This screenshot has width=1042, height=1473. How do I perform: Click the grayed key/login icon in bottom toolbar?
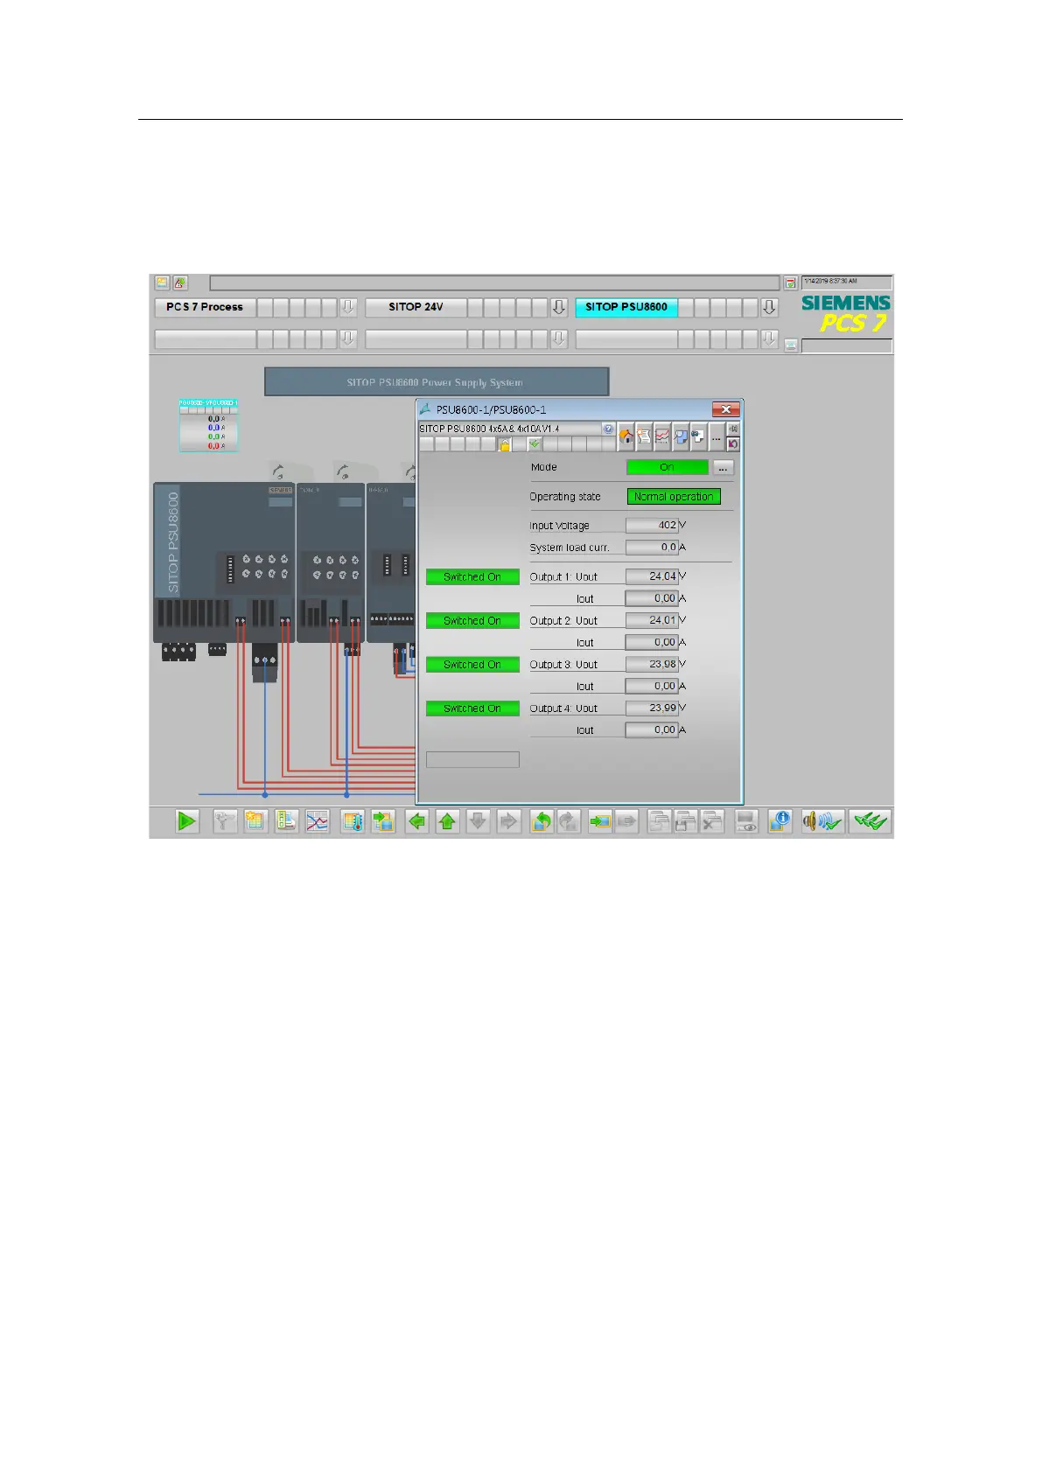(x=225, y=821)
